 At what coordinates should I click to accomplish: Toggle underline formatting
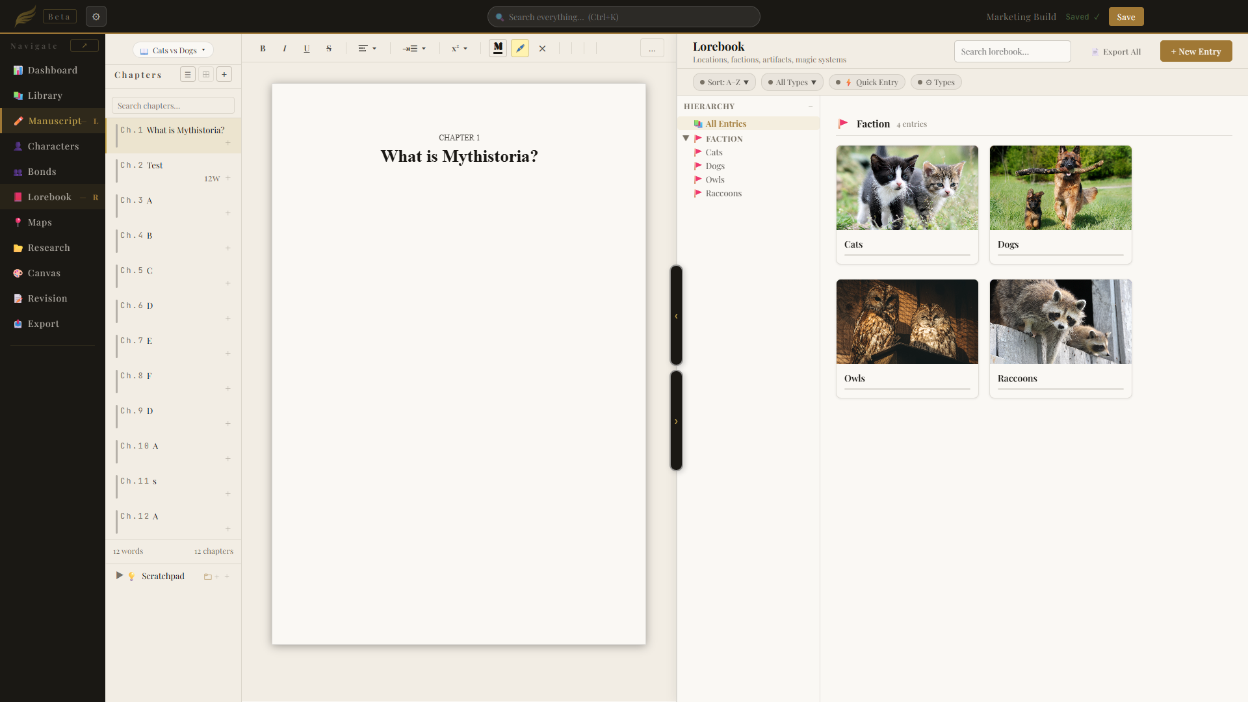(307, 49)
